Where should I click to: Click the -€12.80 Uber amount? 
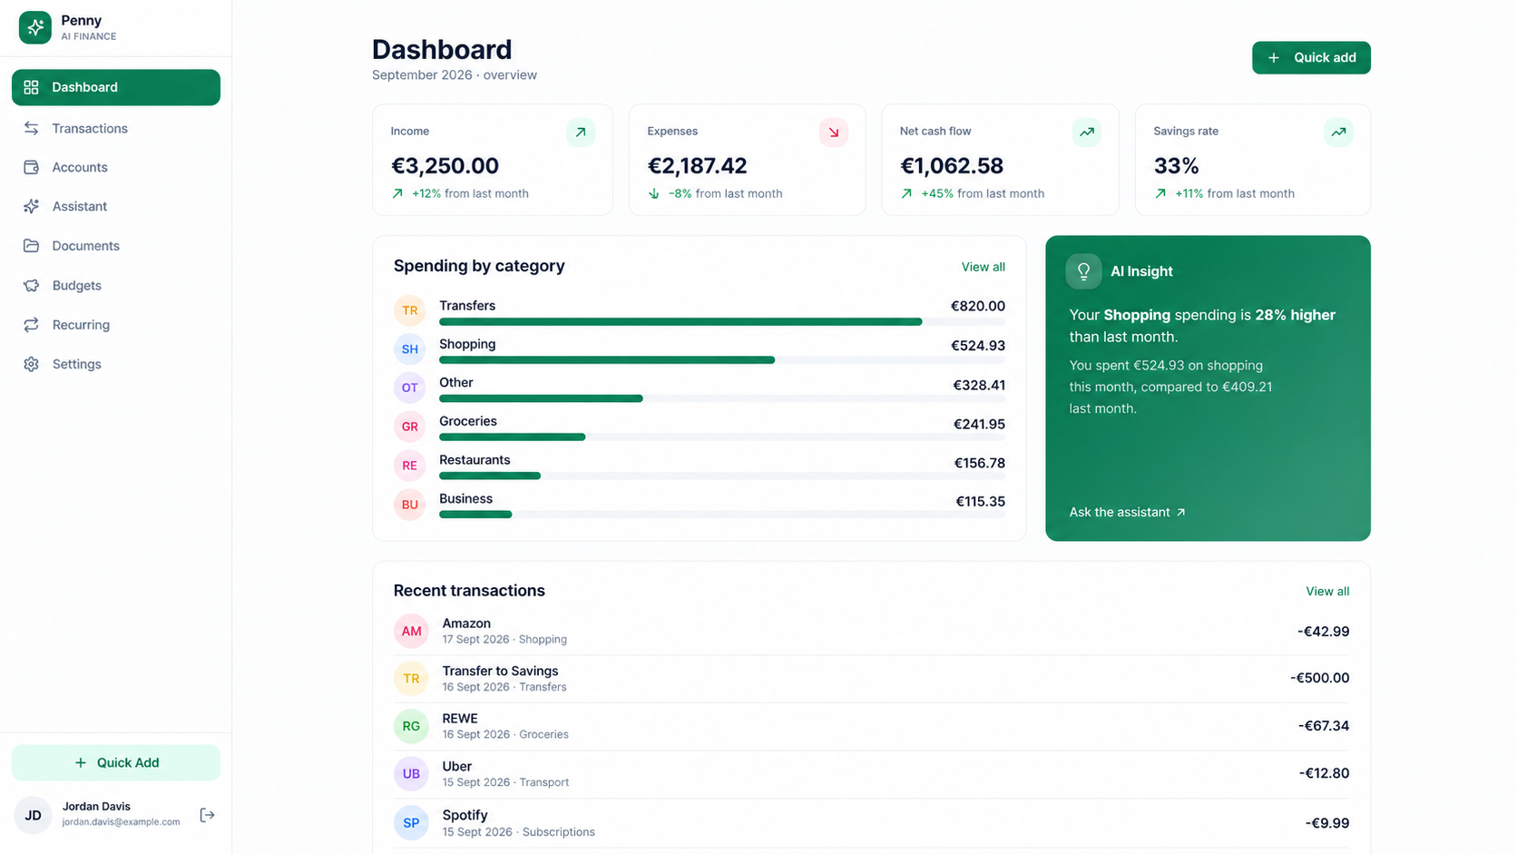(x=1324, y=773)
